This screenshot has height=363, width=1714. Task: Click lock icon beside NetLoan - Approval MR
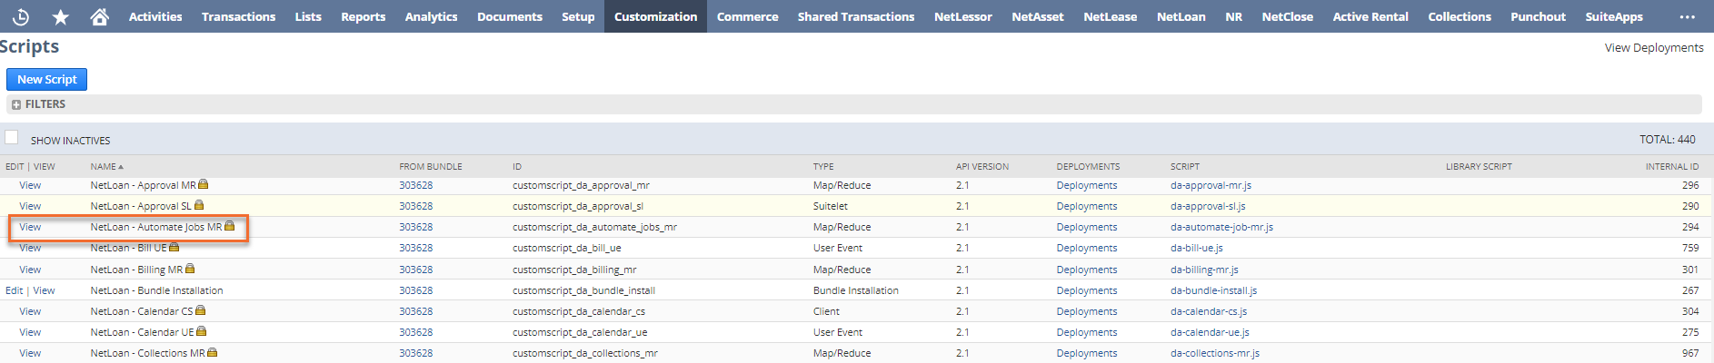click(204, 184)
